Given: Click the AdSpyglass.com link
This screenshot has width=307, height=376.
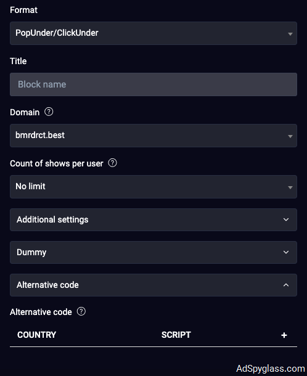Looking at the screenshot, I should click(x=270, y=369).
